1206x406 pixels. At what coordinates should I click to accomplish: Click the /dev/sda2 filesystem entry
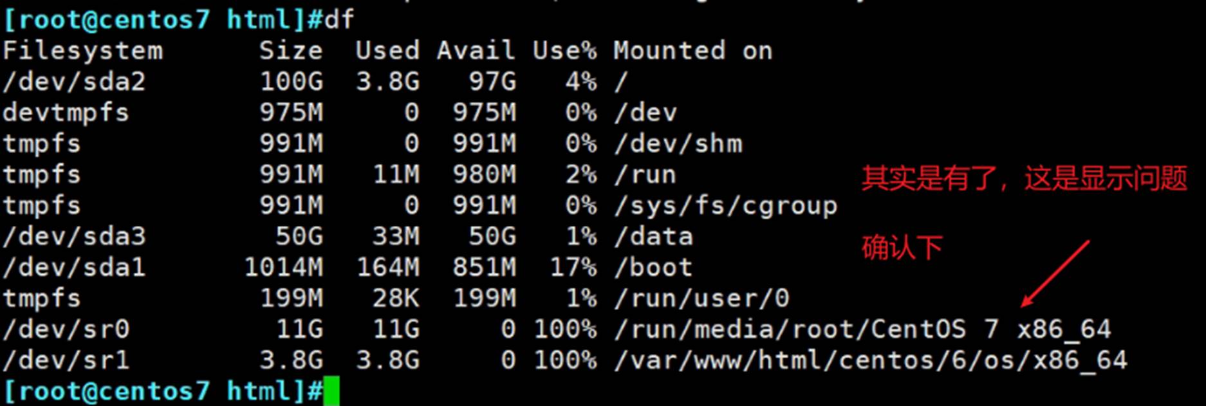[x=74, y=82]
